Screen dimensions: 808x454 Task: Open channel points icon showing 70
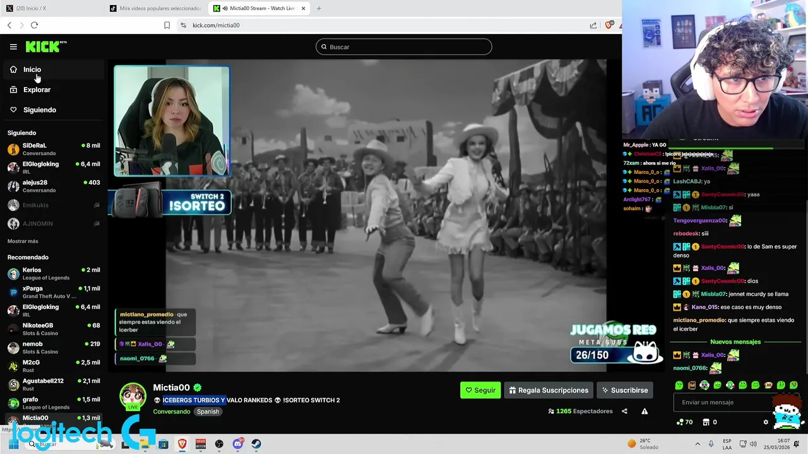click(x=684, y=422)
